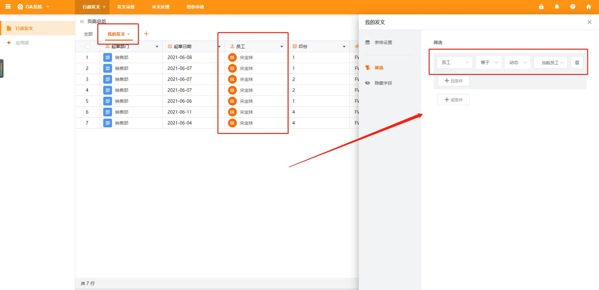Screen dimensions: 599x290
Task: Open the app grid launcher icon
Action: [8, 7]
